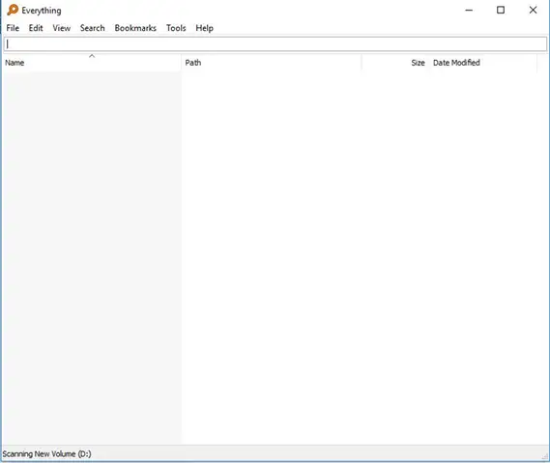The height and width of the screenshot is (463, 550).
Task: Maximize the Everything window
Action: tap(501, 11)
